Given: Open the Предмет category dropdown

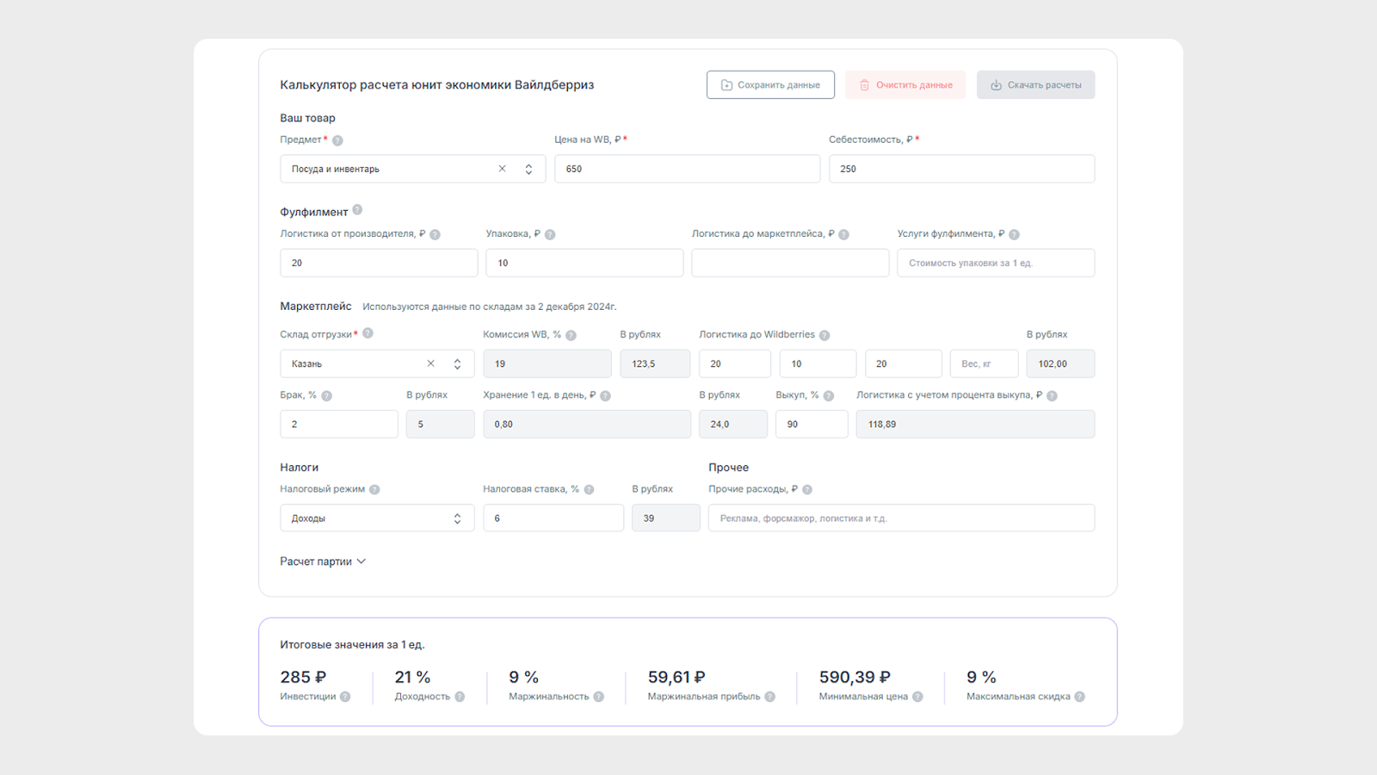Looking at the screenshot, I should 528,169.
